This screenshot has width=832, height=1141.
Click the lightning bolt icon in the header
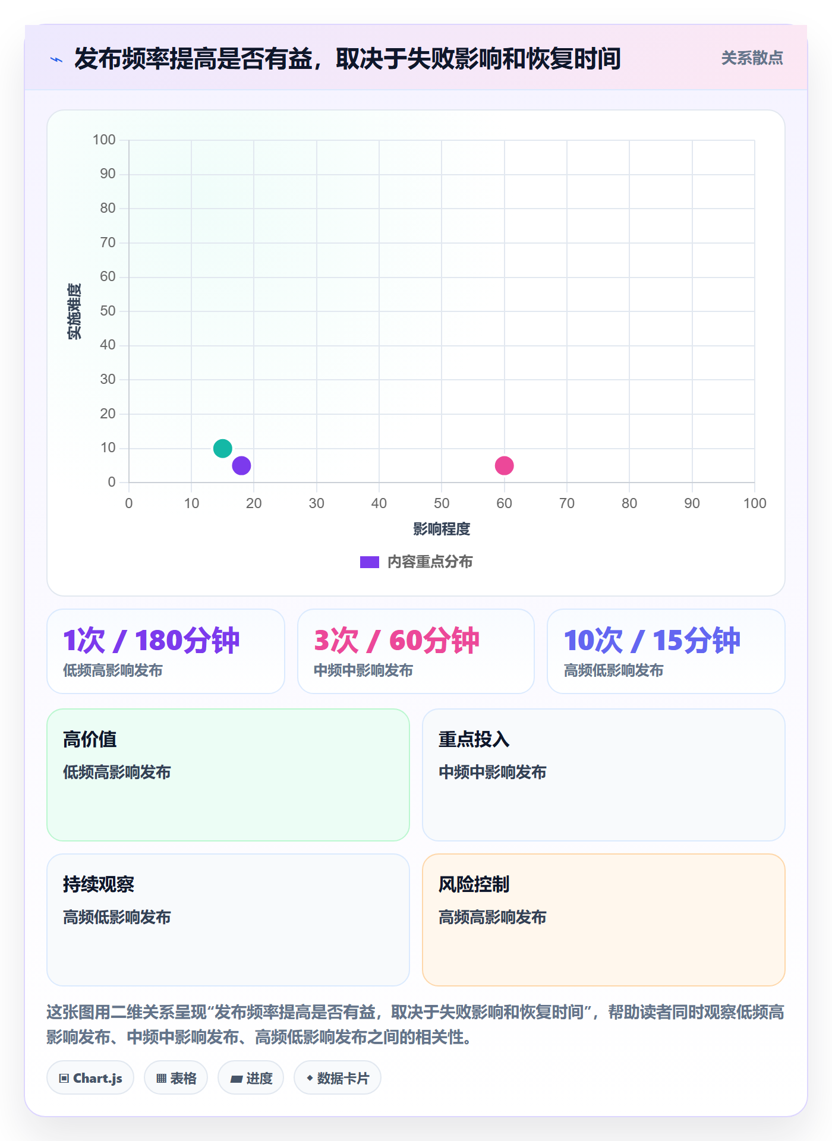click(56, 59)
